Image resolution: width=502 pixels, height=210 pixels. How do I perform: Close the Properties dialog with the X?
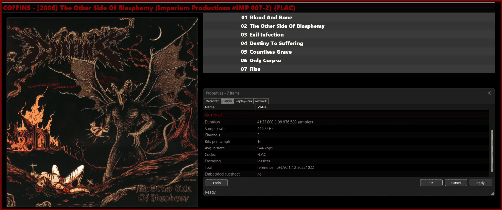489,93
